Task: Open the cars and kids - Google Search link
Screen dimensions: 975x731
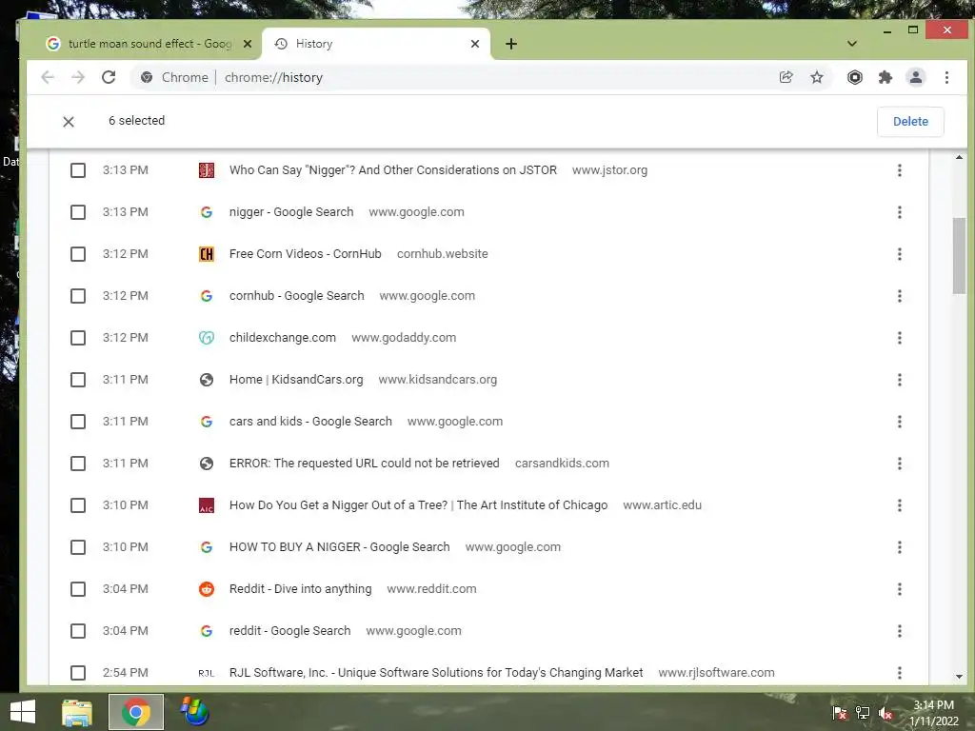Action: point(311,422)
